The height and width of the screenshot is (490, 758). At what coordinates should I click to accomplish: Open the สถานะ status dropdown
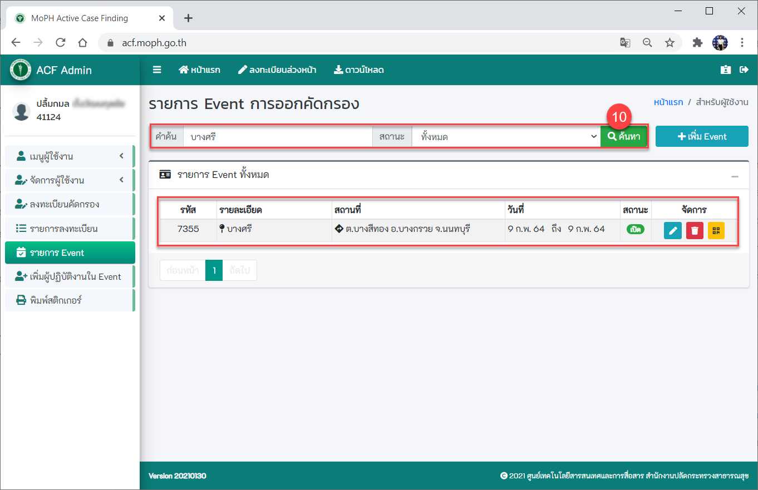[505, 136]
